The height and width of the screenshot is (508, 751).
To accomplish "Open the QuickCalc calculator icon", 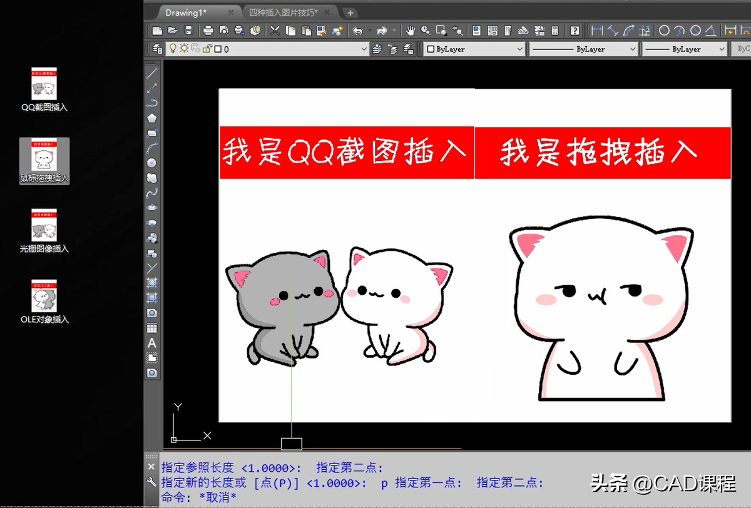I will (554, 30).
